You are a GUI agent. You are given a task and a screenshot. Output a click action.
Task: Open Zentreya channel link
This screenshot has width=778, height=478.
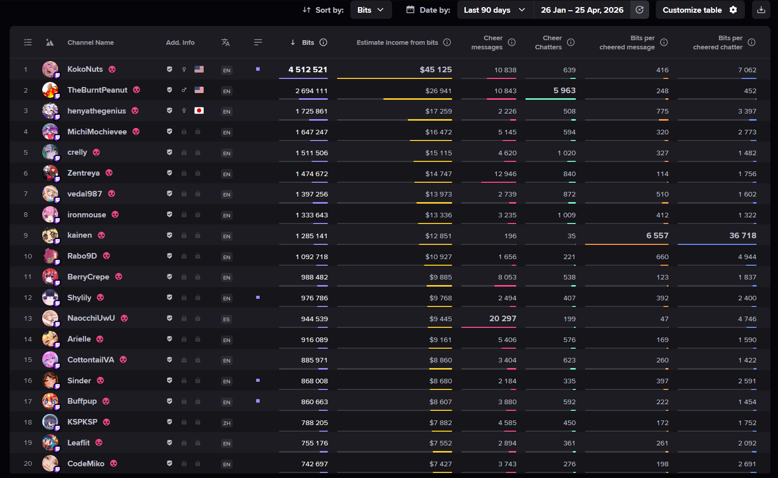(84, 173)
